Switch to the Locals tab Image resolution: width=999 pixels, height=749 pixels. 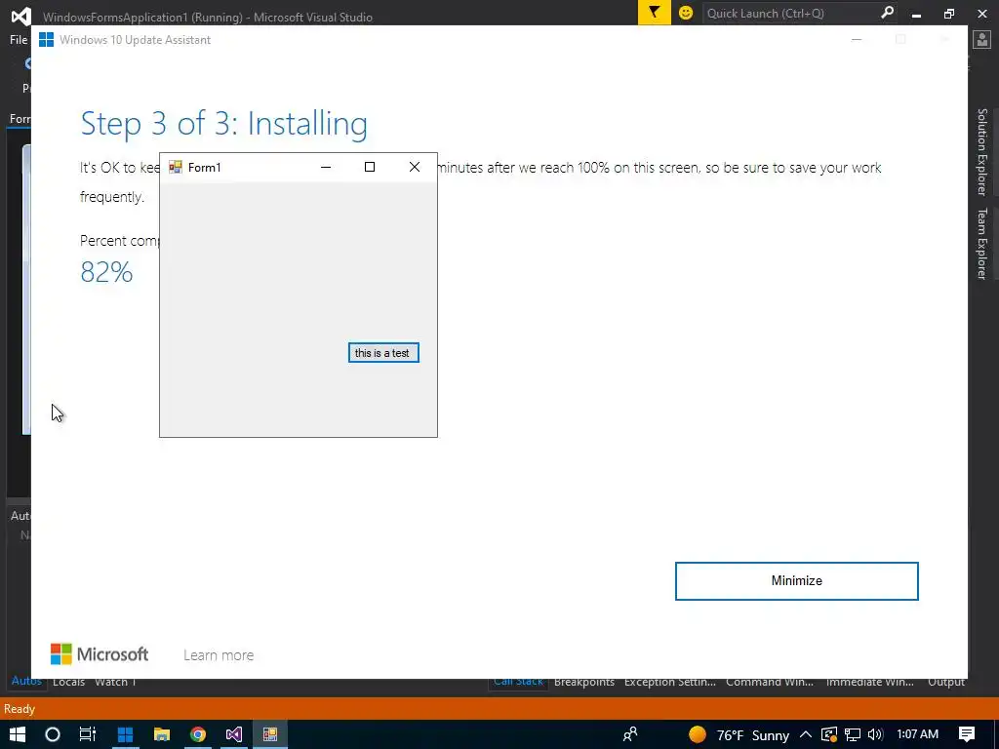point(69,682)
